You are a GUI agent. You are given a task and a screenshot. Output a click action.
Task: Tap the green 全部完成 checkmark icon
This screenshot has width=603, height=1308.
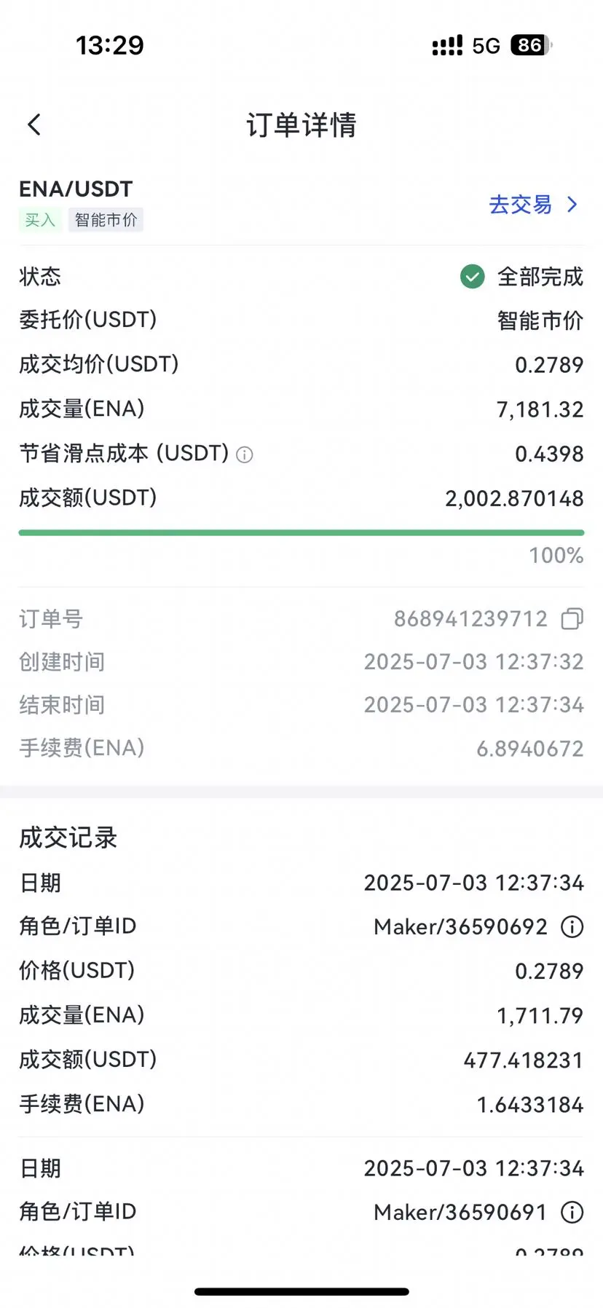pos(473,277)
